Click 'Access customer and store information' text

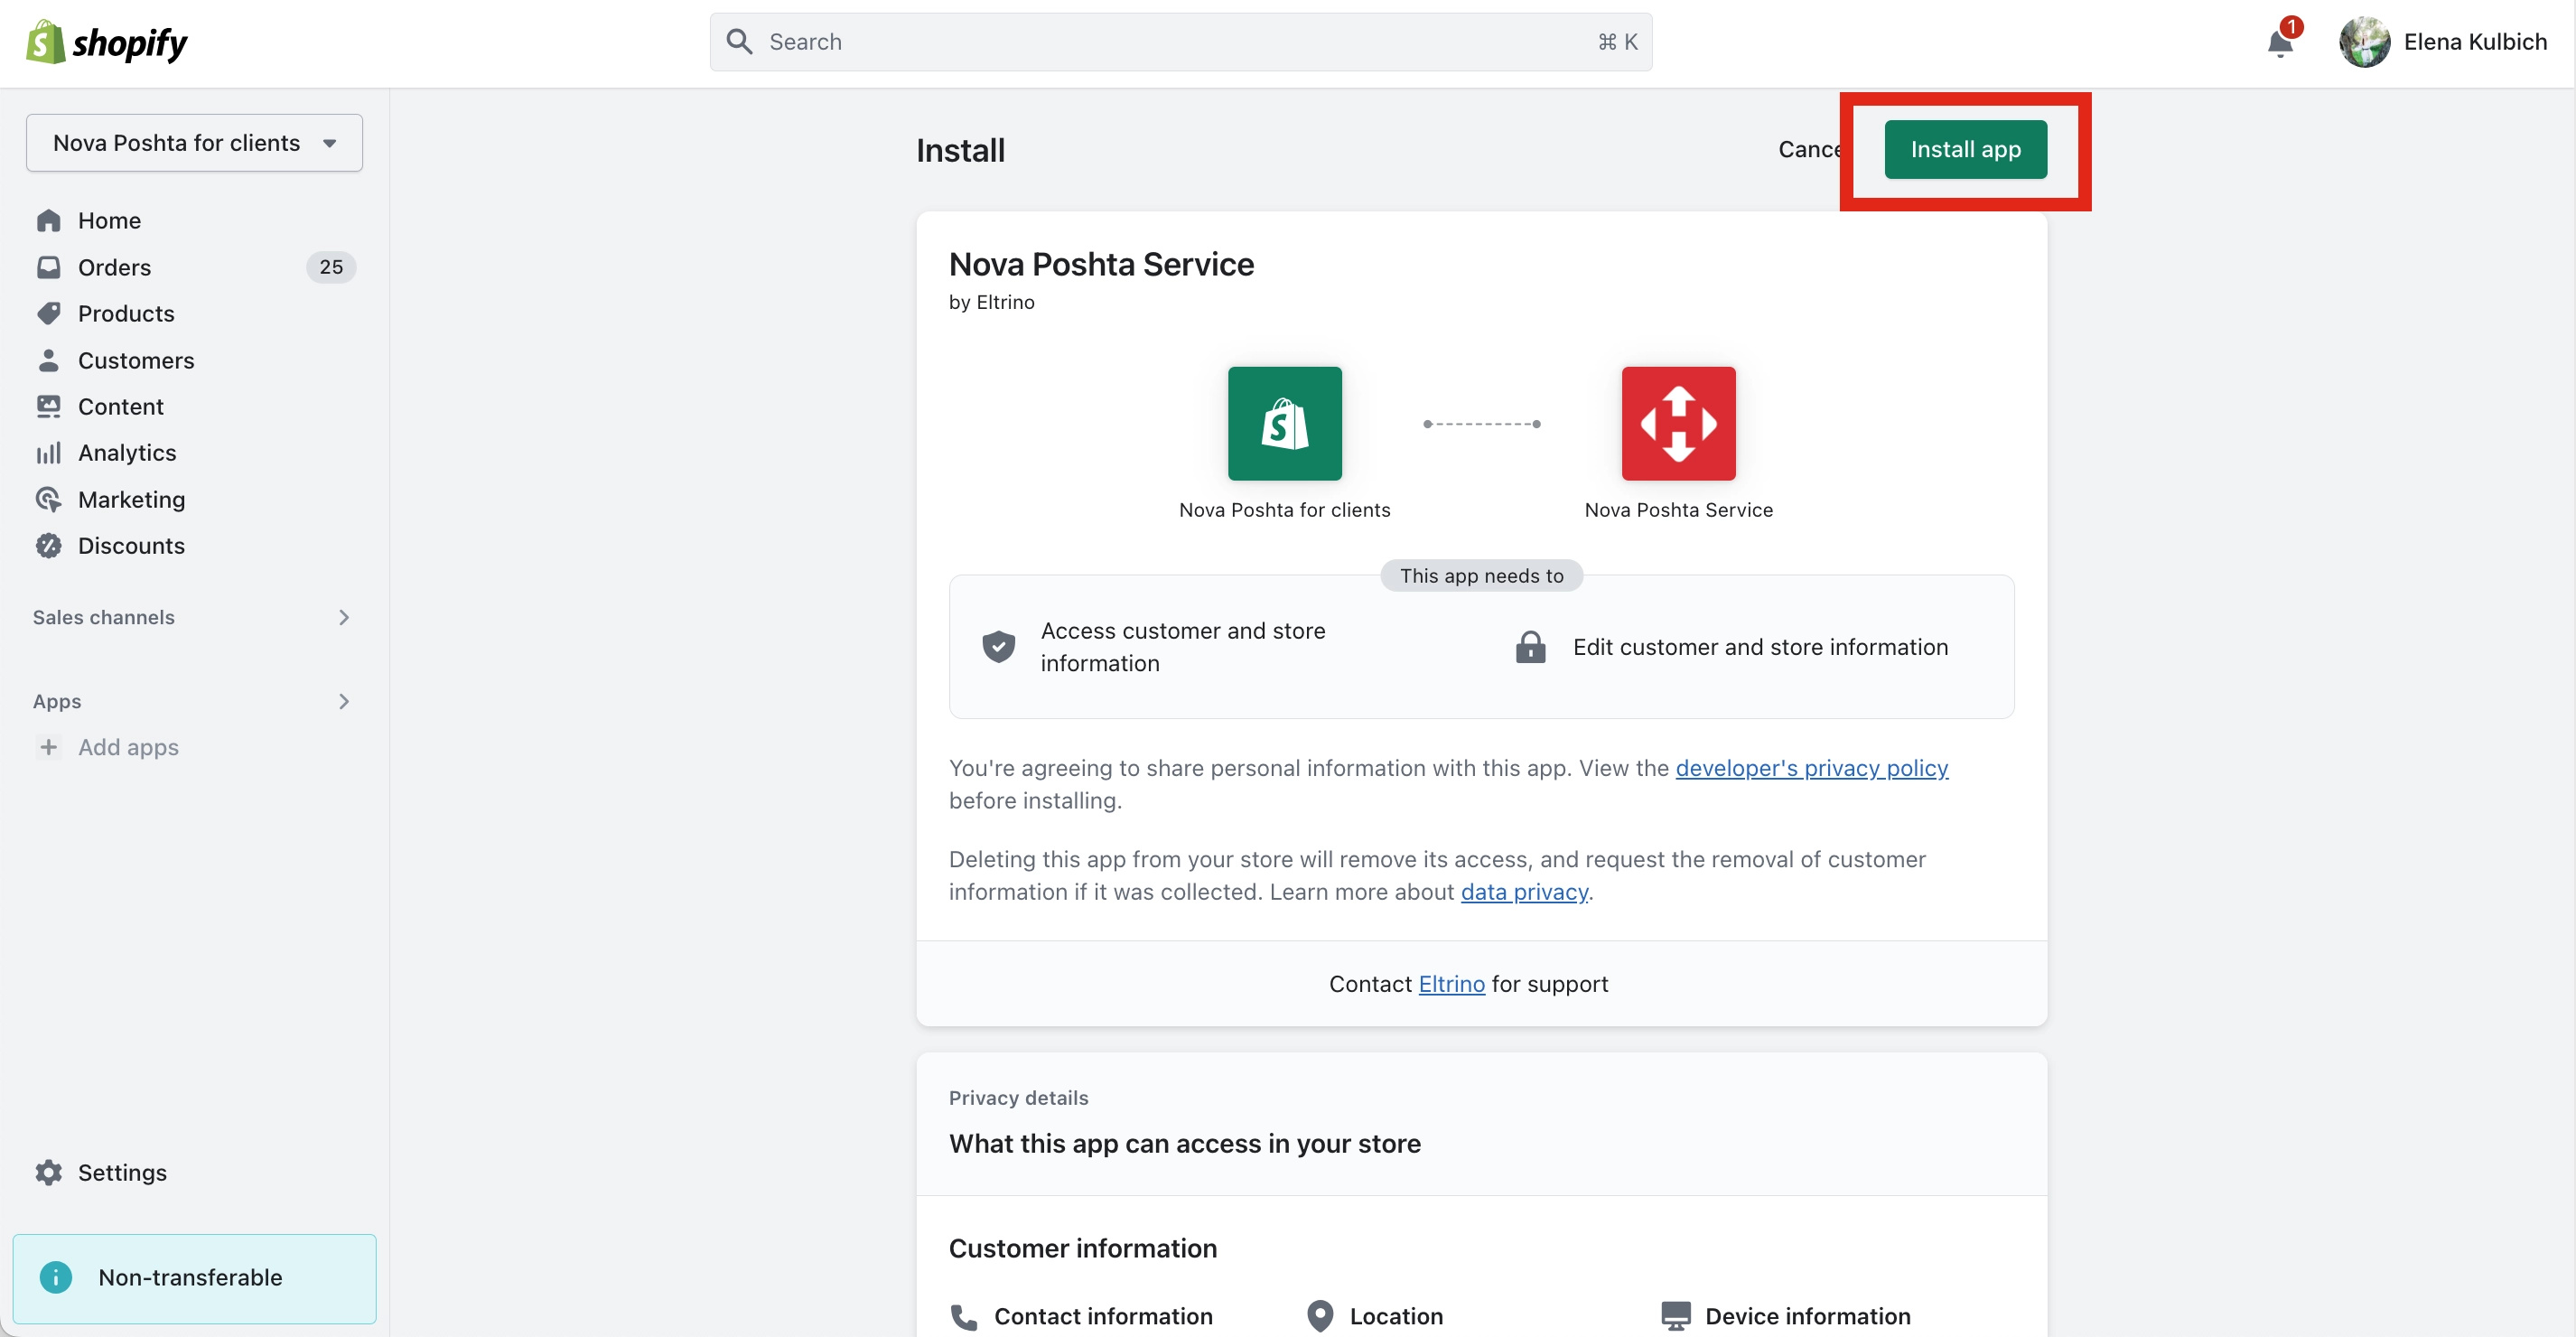tap(1183, 647)
